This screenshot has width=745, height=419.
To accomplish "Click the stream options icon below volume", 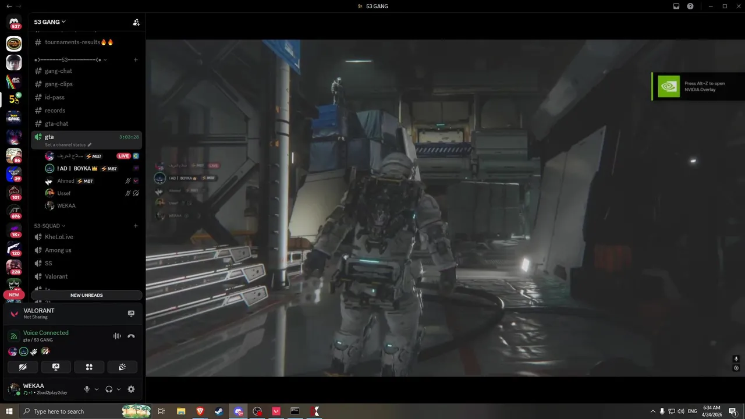I will pos(736,368).
